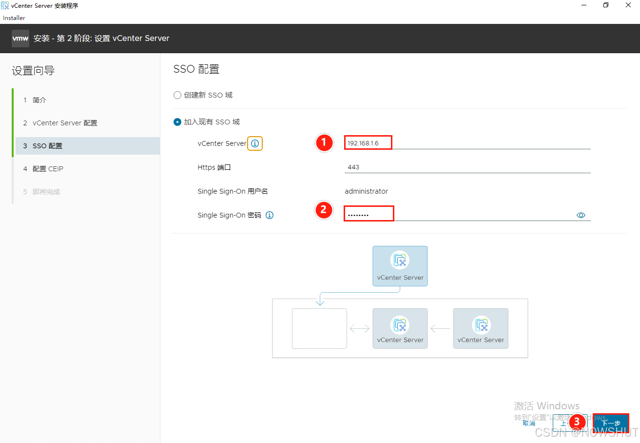Click the Single Sign-On 用户名 label
Viewport: 640px width, 443px height.
[x=233, y=191]
